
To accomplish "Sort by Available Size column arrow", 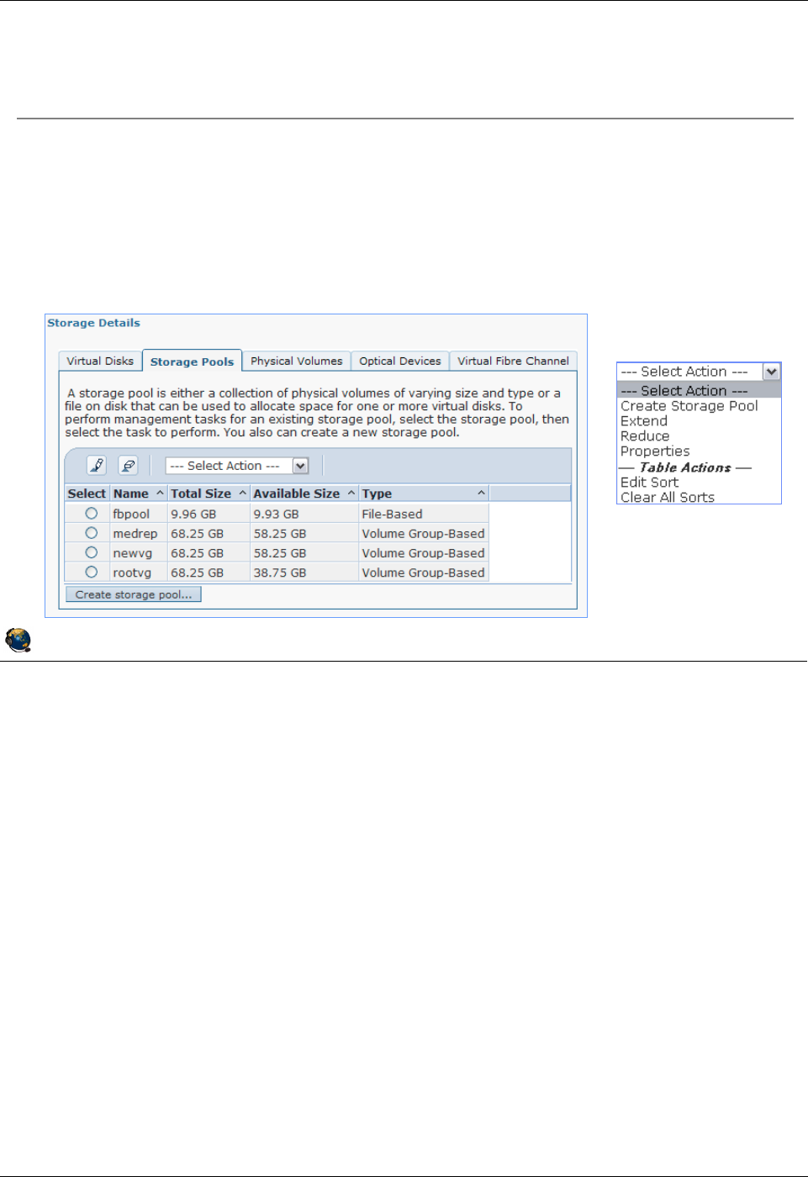I will click(x=351, y=493).
